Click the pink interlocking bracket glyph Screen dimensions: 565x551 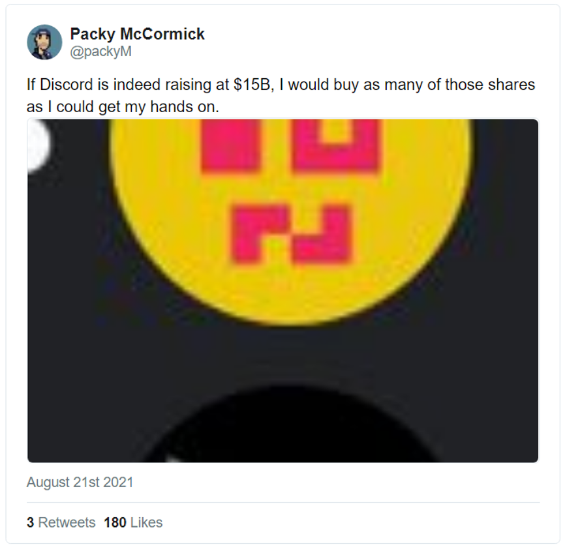[x=290, y=234]
